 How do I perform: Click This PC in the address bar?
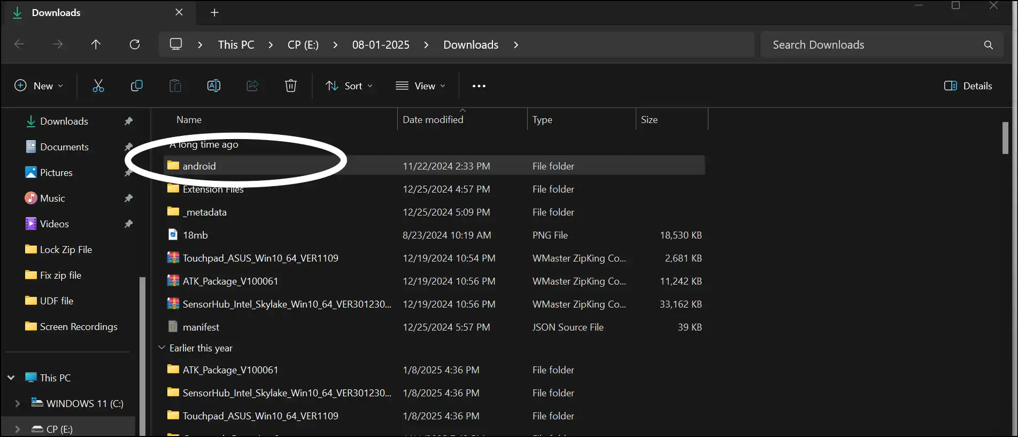coord(236,45)
